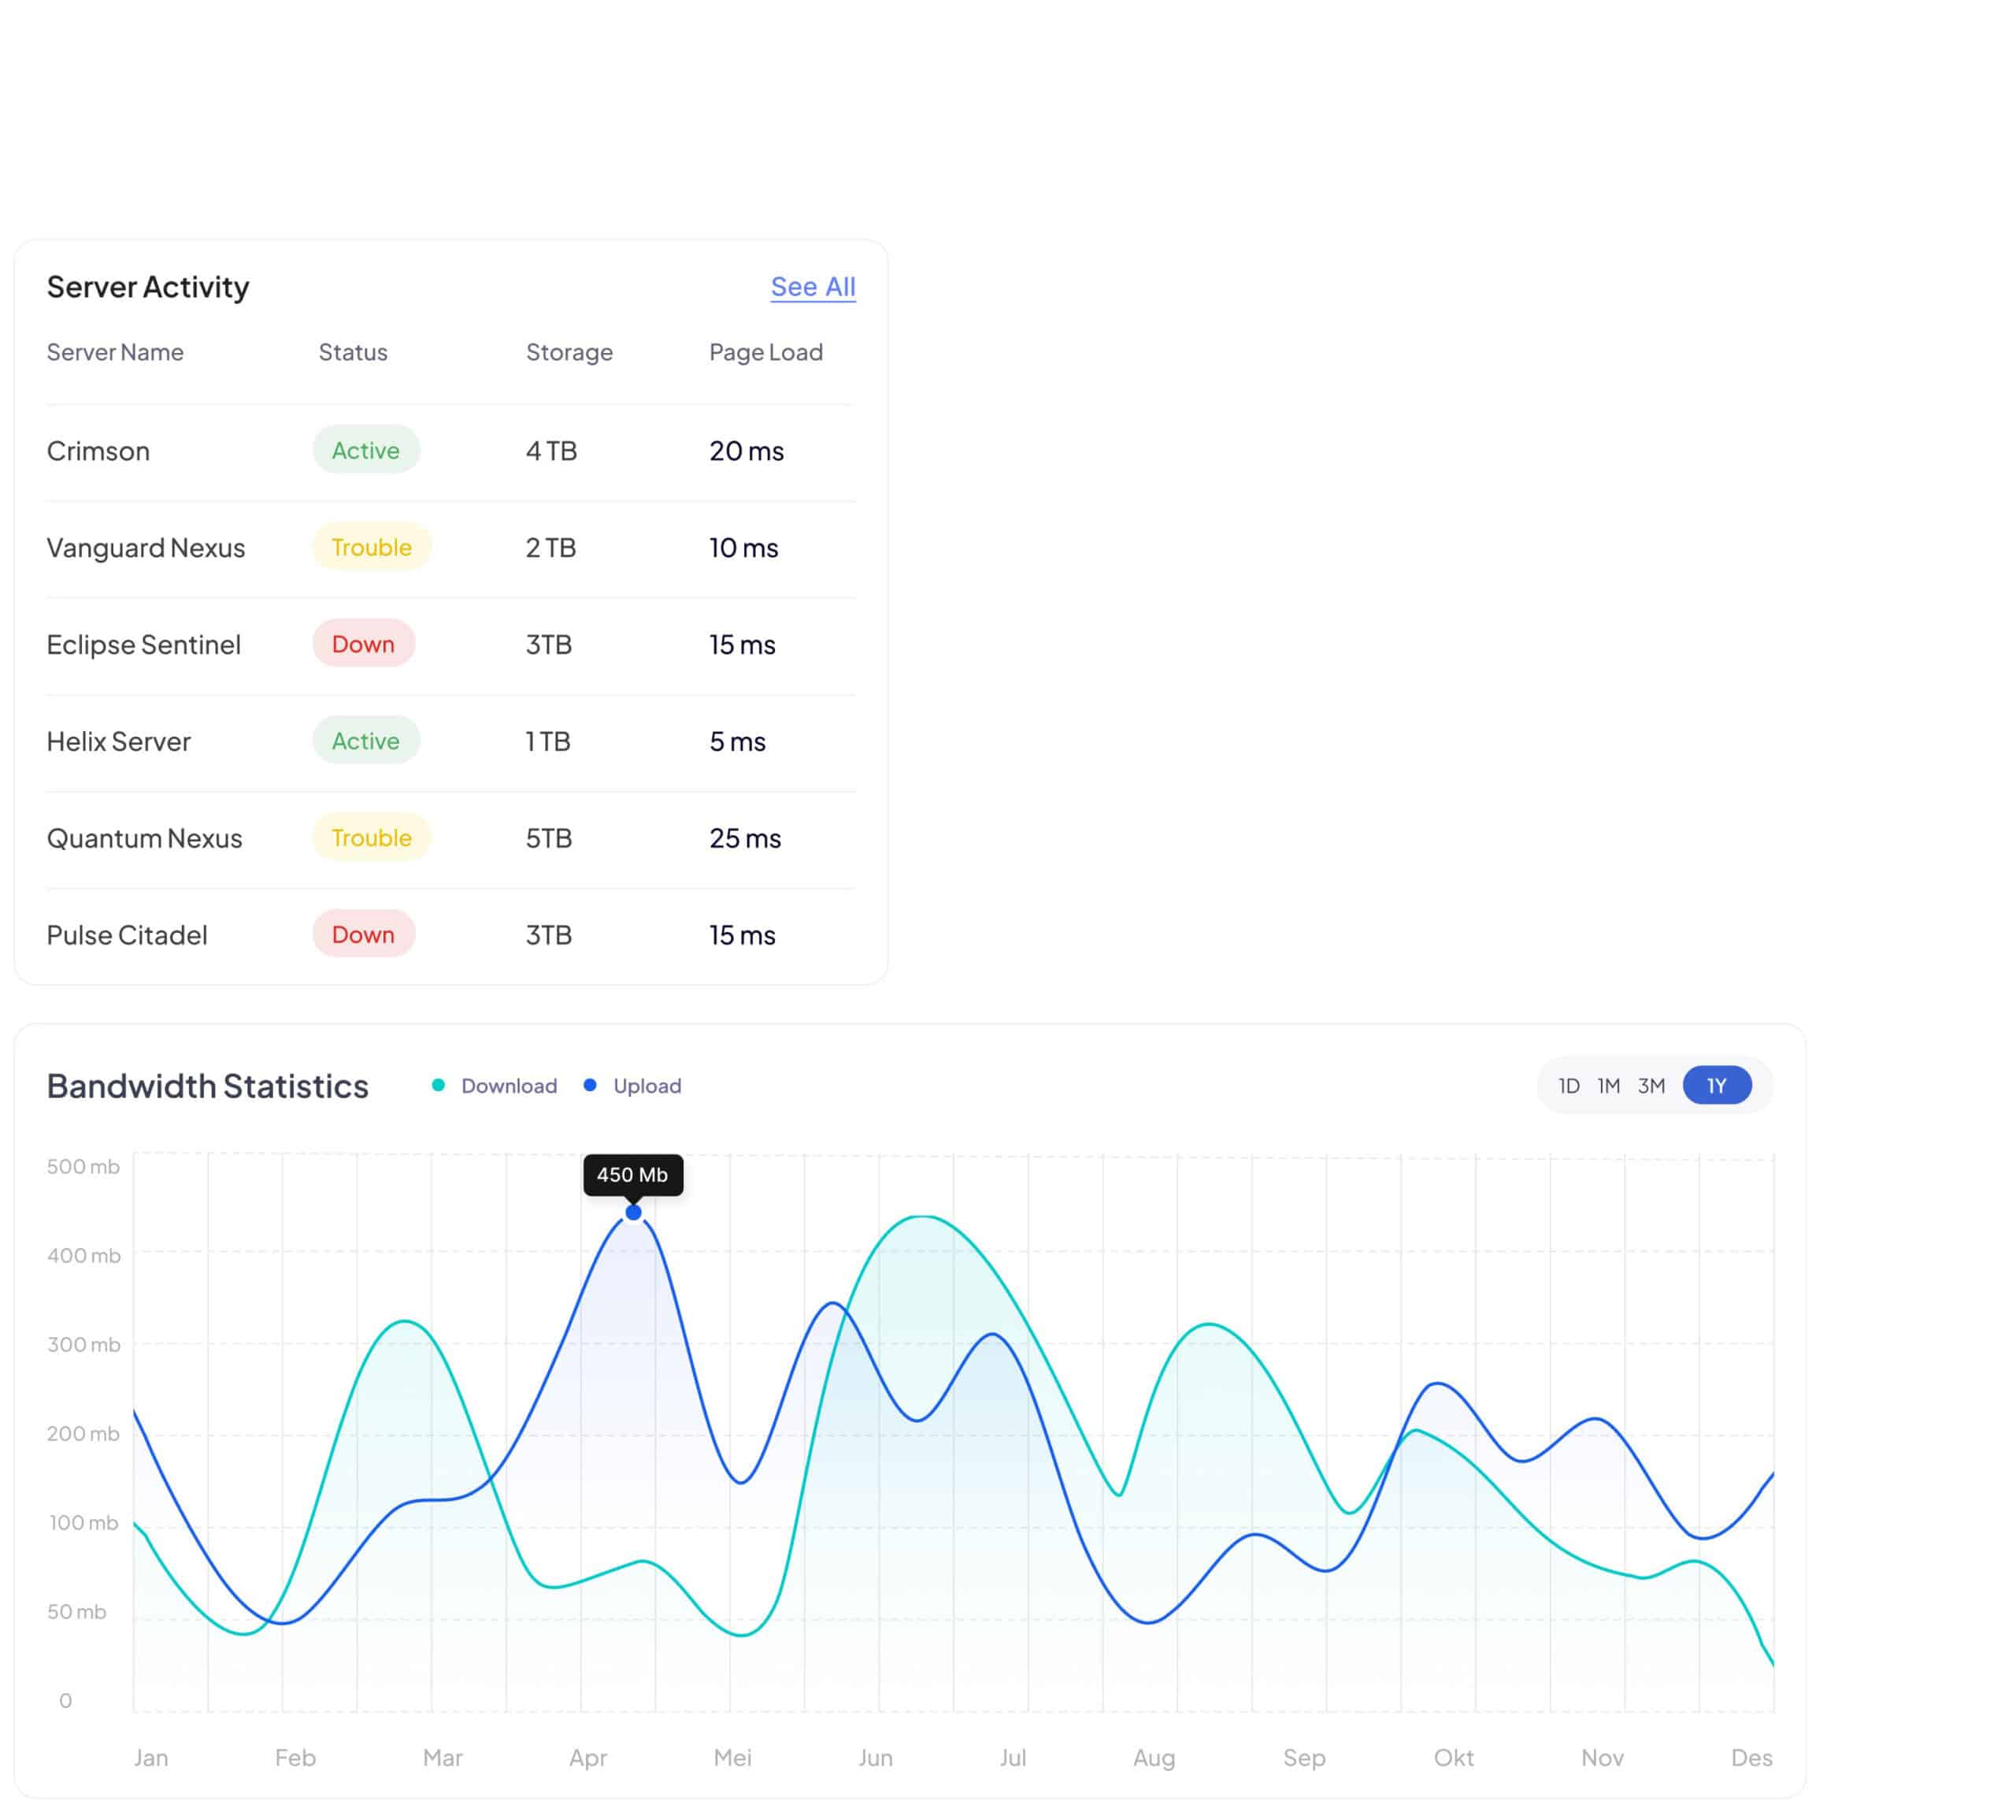
Task: Click Eclipse Sentinel Down status badge
Action: click(363, 644)
